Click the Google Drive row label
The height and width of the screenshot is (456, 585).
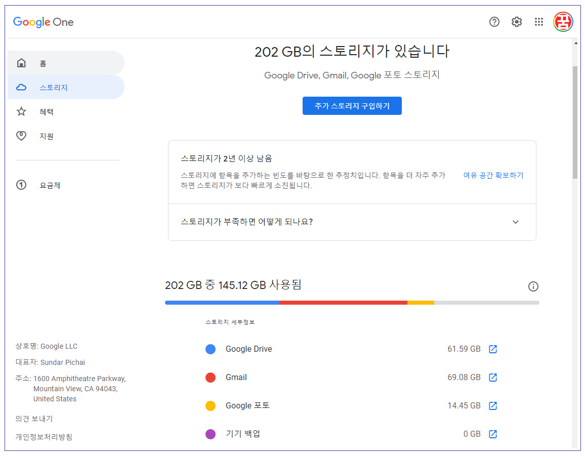pyautogui.click(x=249, y=349)
